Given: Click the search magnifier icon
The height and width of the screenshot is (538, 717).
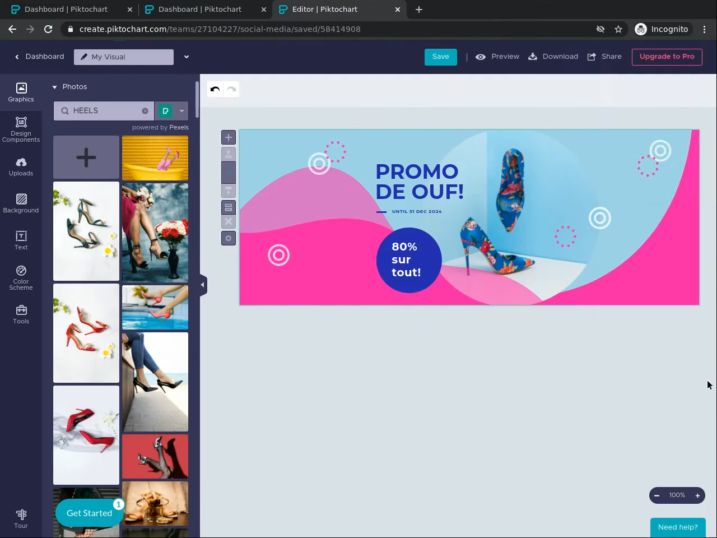Looking at the screenshot, I should pyautogui.click(x=65, y=111).
